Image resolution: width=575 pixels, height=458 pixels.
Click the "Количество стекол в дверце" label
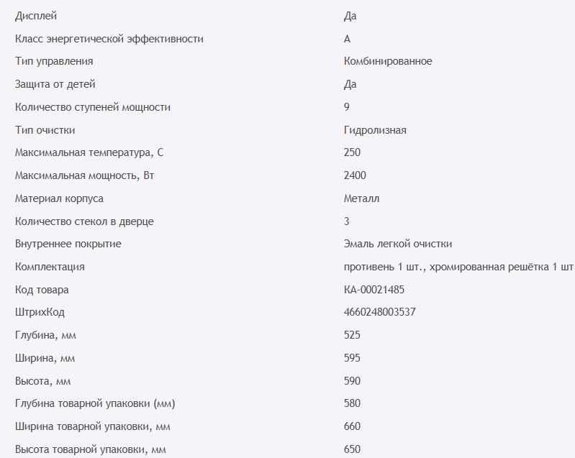[x=84, y=221]
